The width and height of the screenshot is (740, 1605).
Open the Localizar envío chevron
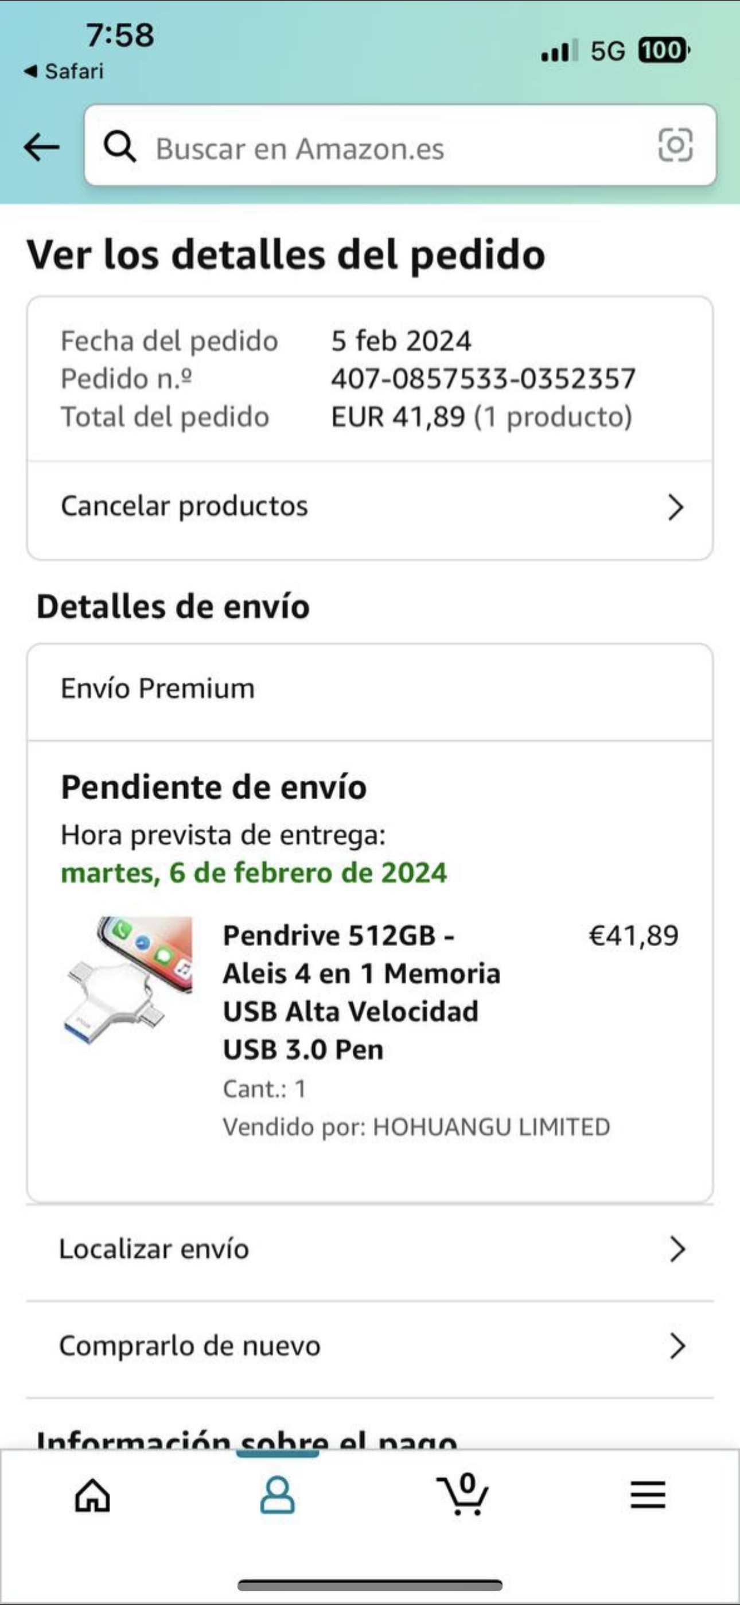click(677, 1249)
